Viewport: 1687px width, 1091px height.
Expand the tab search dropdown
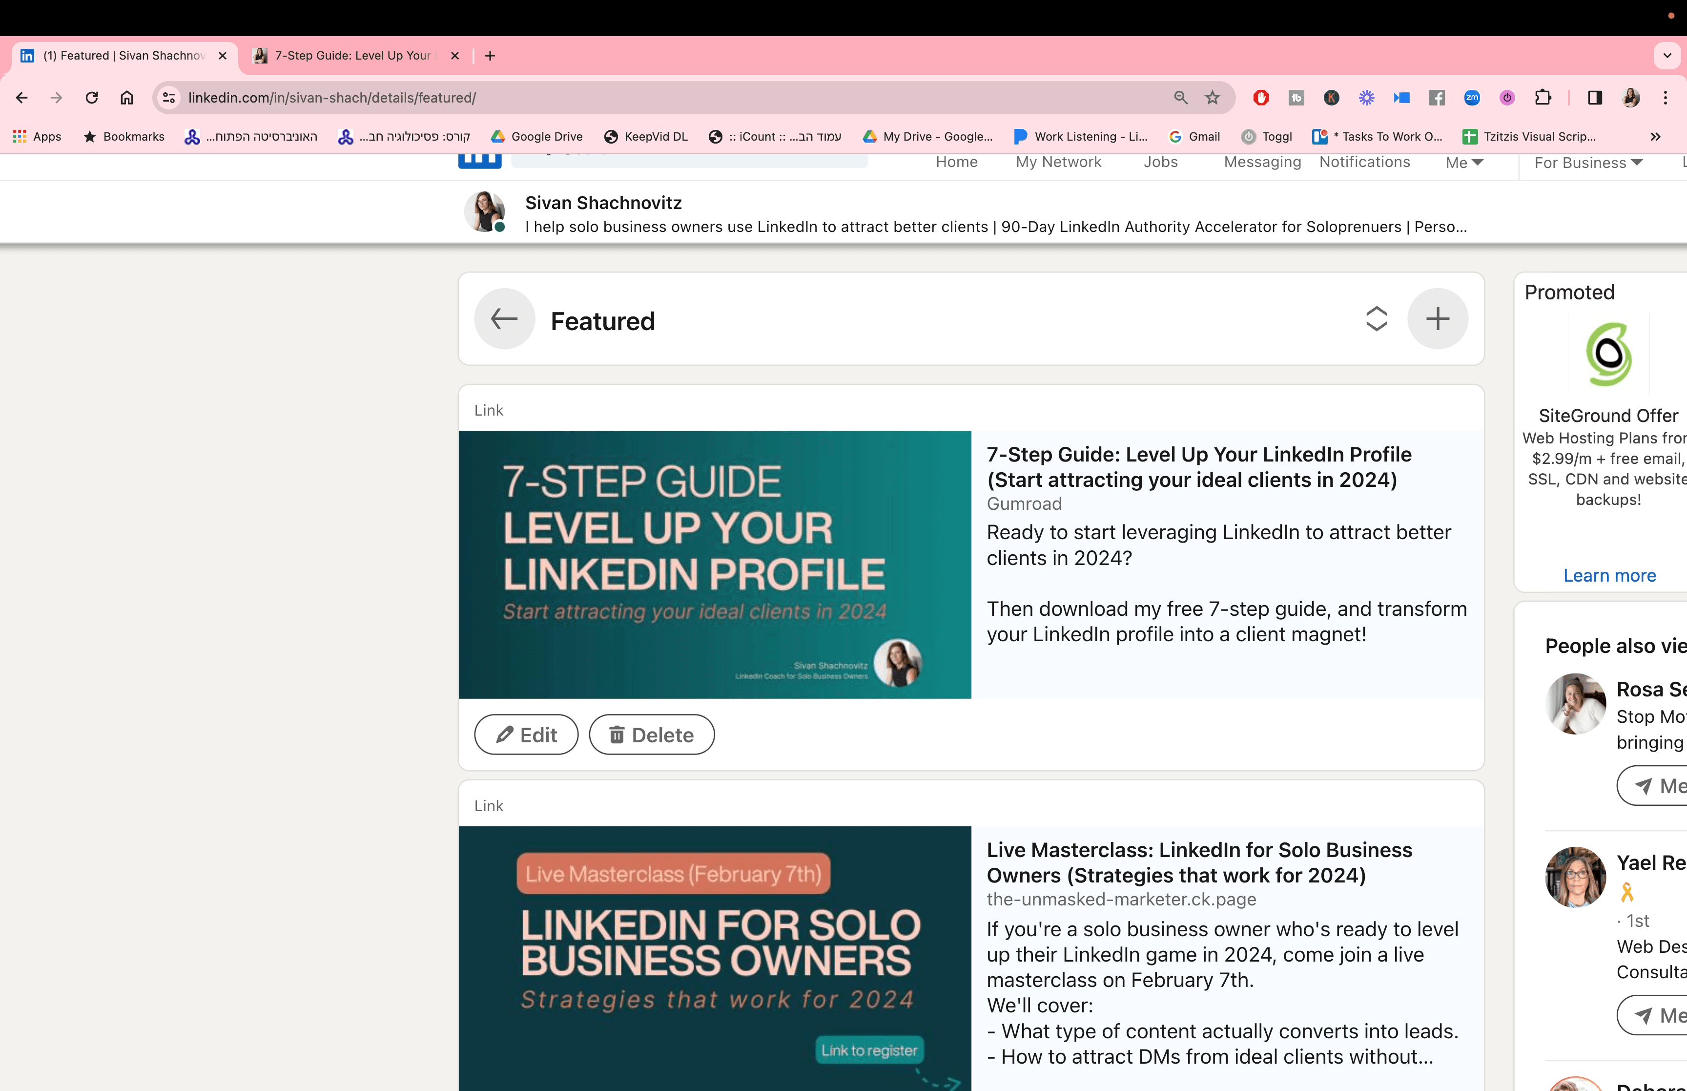coord(1667,56)
